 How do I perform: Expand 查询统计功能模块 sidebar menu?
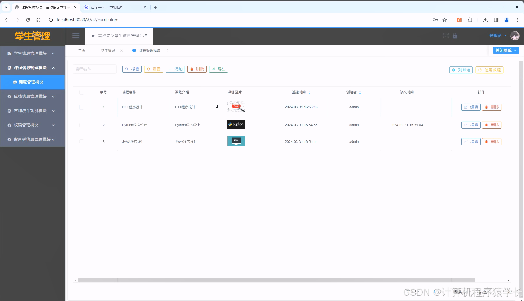32,111
